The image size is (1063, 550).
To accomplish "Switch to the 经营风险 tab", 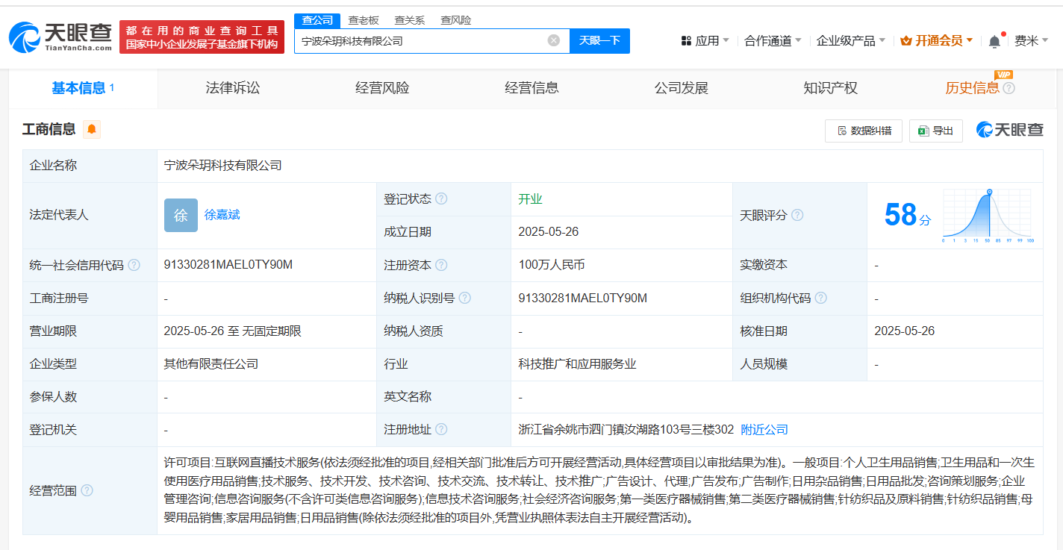I will pos(382,88).
